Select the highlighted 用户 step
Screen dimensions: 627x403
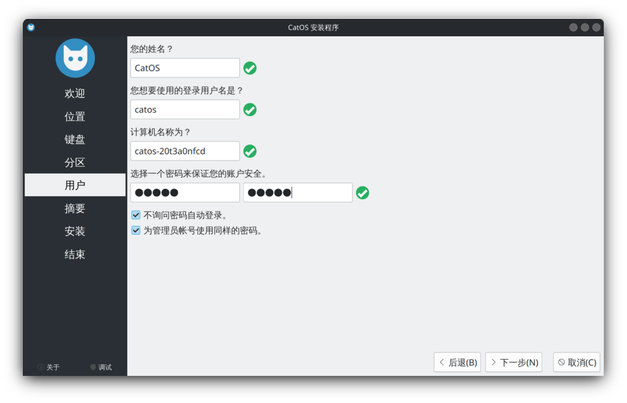[x=75, y=185]
